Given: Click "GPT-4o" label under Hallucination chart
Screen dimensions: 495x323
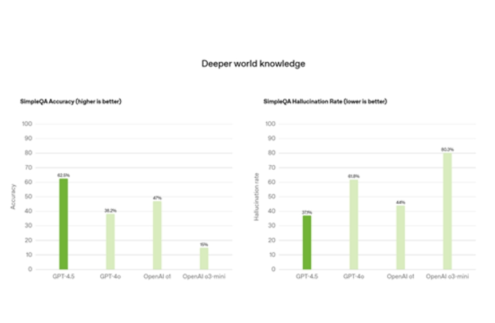Looking at the screenshot, I should [354, 277].
